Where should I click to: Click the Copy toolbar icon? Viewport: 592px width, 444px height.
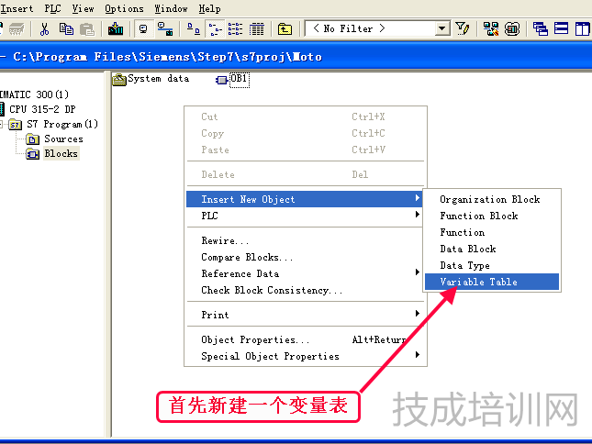tap(66, 28)
